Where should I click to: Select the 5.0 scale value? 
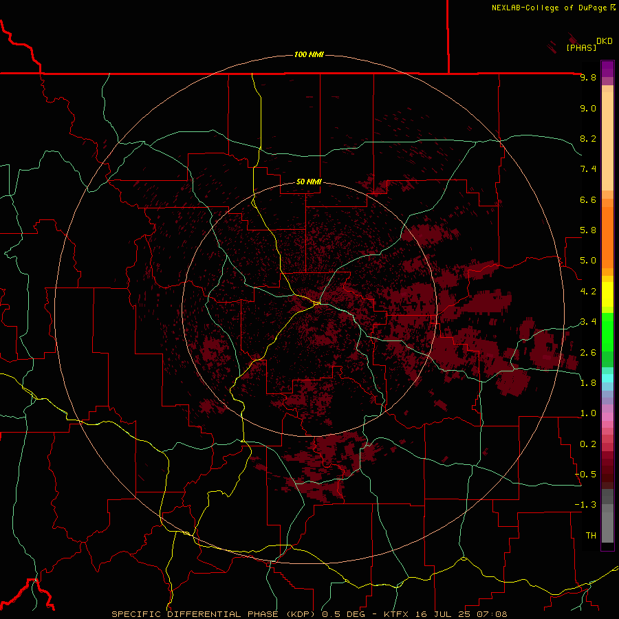pyautogui.click(x=588, y=261)
